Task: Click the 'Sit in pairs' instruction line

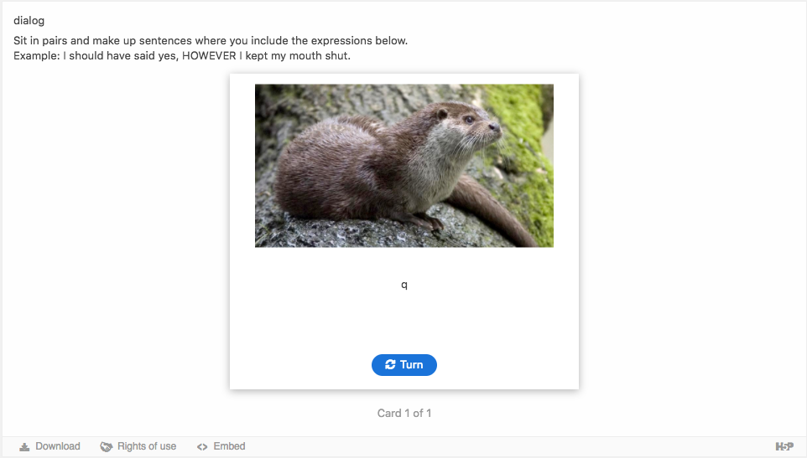Action: pyautogui.click(x=211, y=40)
